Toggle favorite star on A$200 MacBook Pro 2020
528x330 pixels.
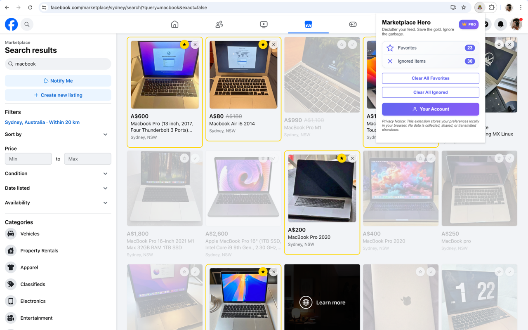pos(342,158)
